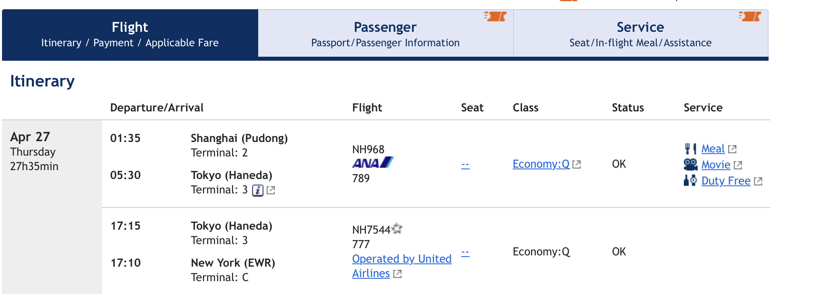The height and width of the screenshot is (294, 817).
Task: Click the fork and knife meal icon
Action: 690,149
